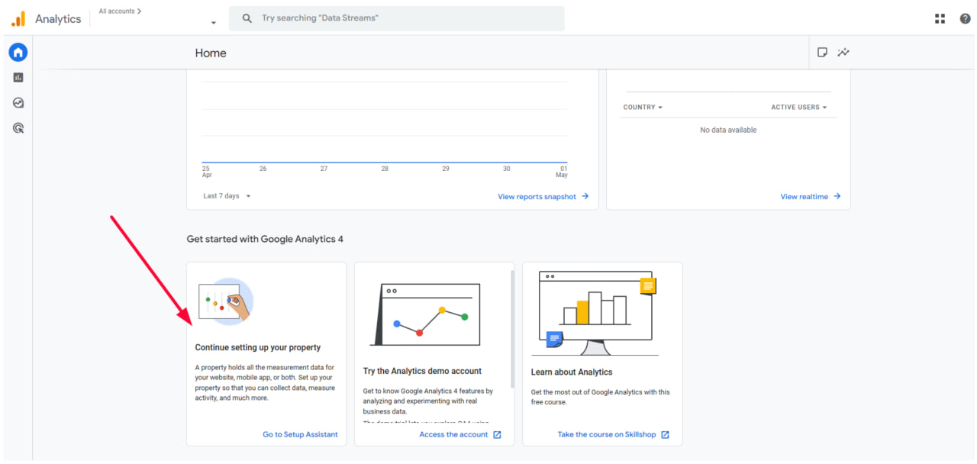Viewport: 977px width, 464px height.
Task: Expand the All accounts breadcrumb
Action: point(120,11)
